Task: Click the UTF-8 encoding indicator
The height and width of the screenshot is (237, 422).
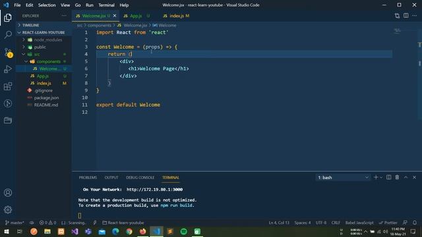Action: pos(321,223)
